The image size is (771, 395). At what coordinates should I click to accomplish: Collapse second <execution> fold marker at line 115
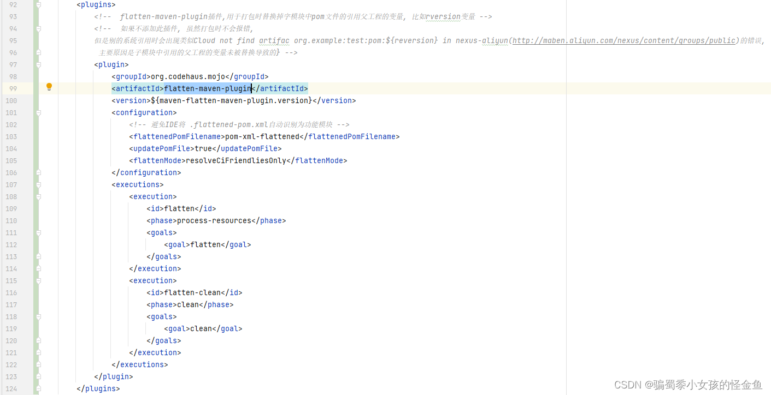[x=38, y=280]
